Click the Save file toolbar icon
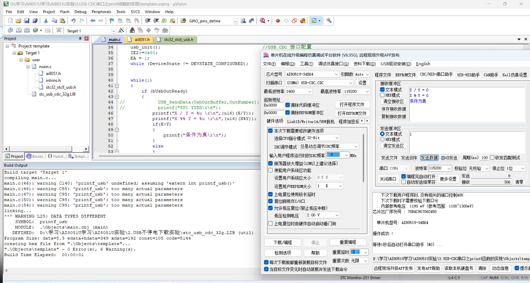Image resolution: width=530 pixels, height=283 pixels. [27, 21]
